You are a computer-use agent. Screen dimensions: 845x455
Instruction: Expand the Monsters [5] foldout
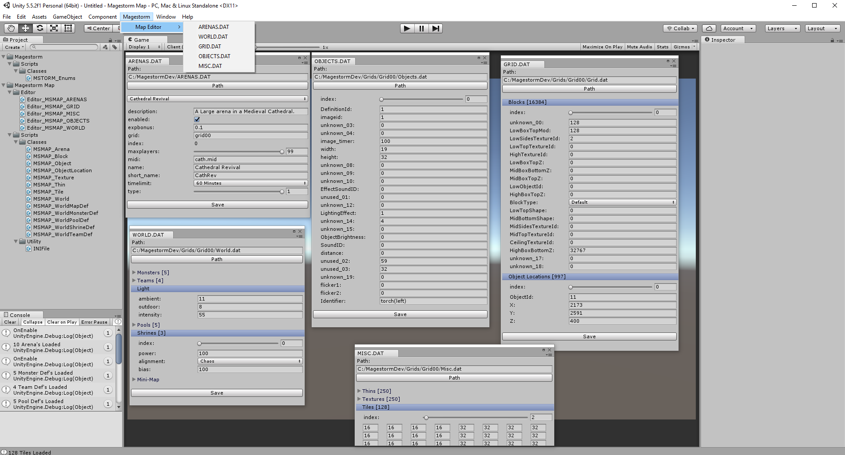pyautogui.click(x=134, y=273)
